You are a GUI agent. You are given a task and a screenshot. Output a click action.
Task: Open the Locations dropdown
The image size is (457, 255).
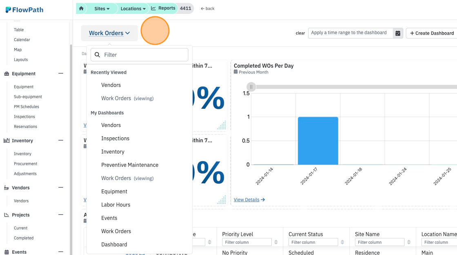[133, 9]
